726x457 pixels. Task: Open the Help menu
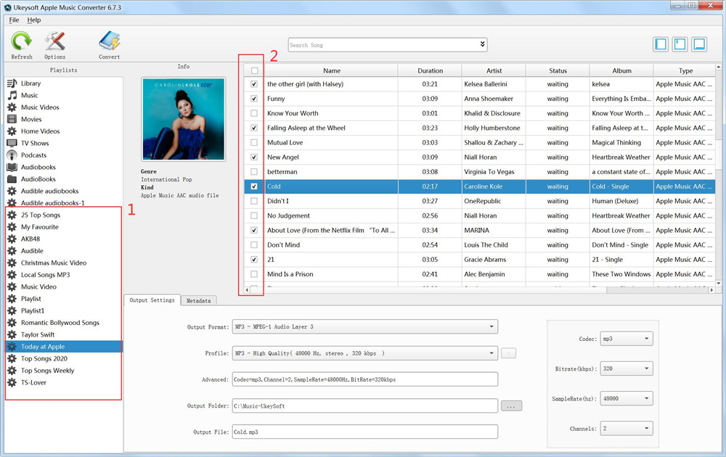coord(34,20)
